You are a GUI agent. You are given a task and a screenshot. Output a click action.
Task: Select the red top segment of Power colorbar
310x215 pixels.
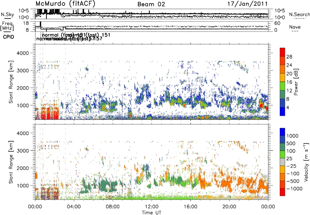click(x=282, y=52)
